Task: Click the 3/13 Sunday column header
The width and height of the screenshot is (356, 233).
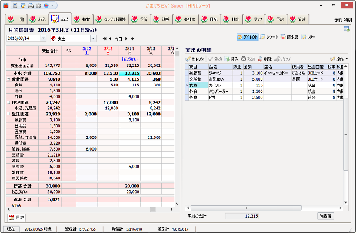Action: tap(108, 51)
